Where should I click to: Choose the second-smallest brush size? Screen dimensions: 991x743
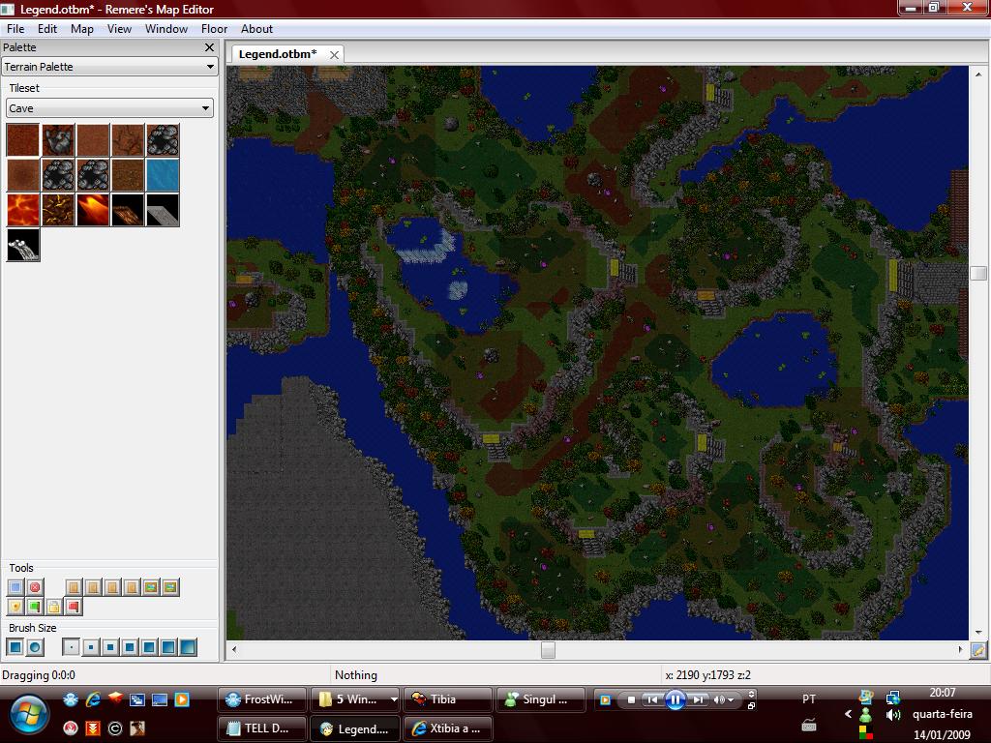[x=91, y=647]
